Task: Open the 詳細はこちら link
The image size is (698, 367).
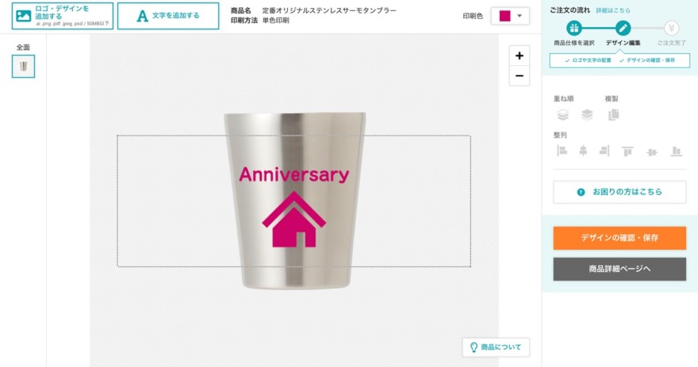Action: click(613, 10)
